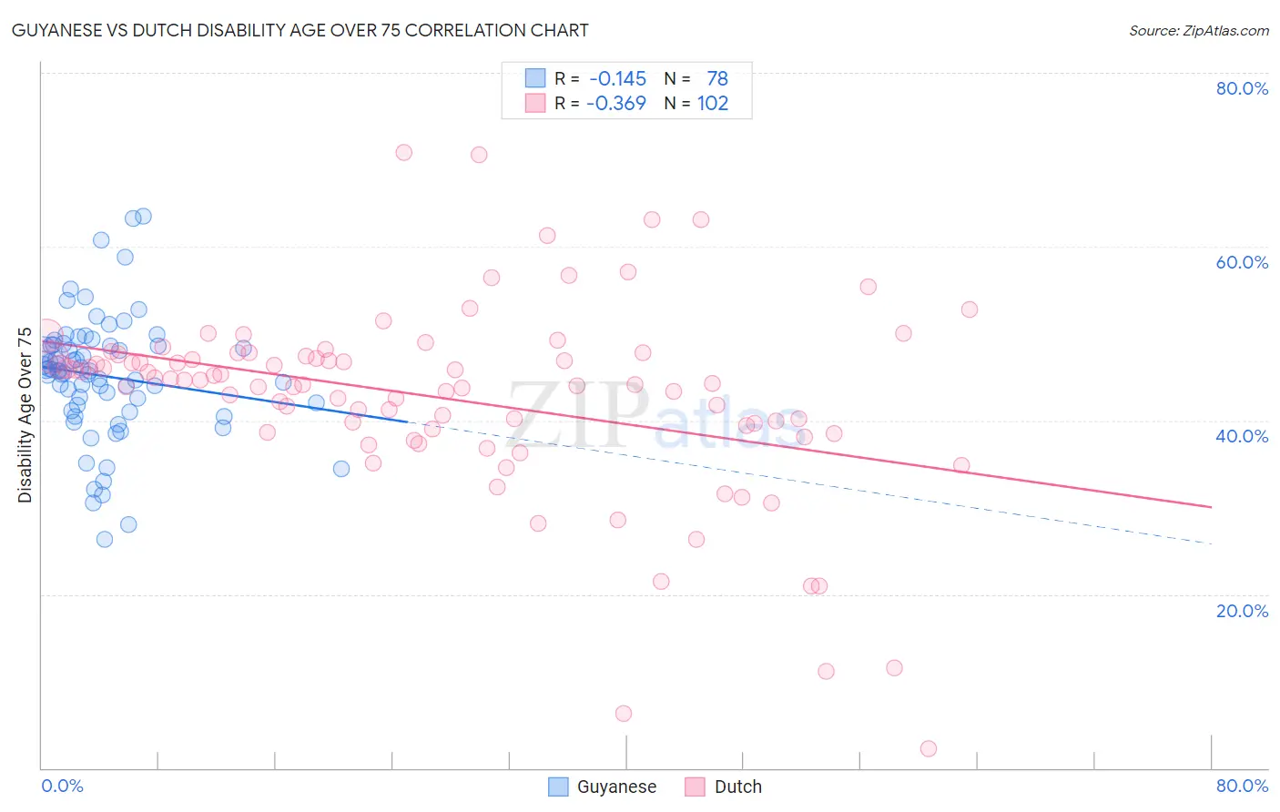The height and width of the screenshot is (812, 1280).
Task: Select the N = 102 sample count
Action: 696,103
